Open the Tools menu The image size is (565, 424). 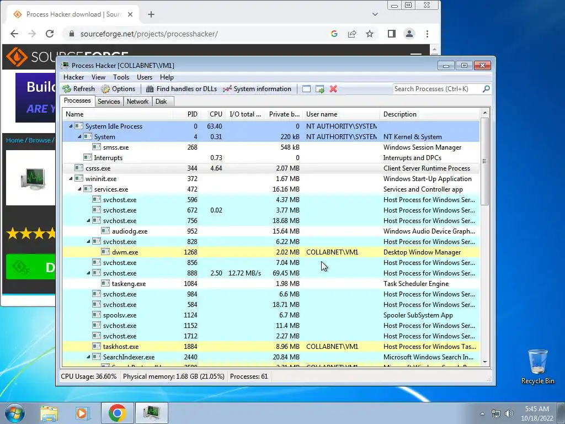pos(121,77)
